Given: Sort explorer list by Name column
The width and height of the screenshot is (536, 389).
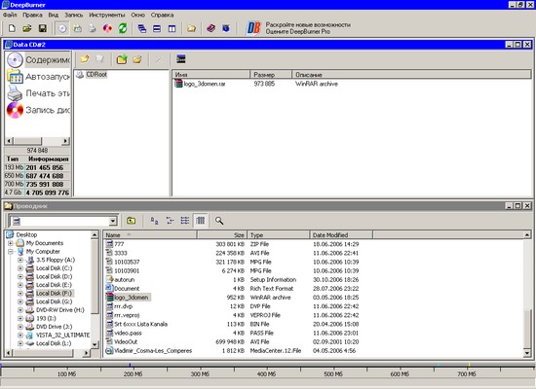Looking at the screenshot, I should (x=150, y=235).
